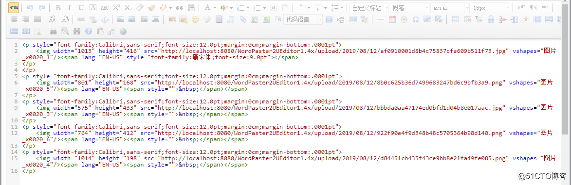Click the insert hyperlink chain icon
The height and width of the screenshot is (185, 571).
click(x=81, y=19)
